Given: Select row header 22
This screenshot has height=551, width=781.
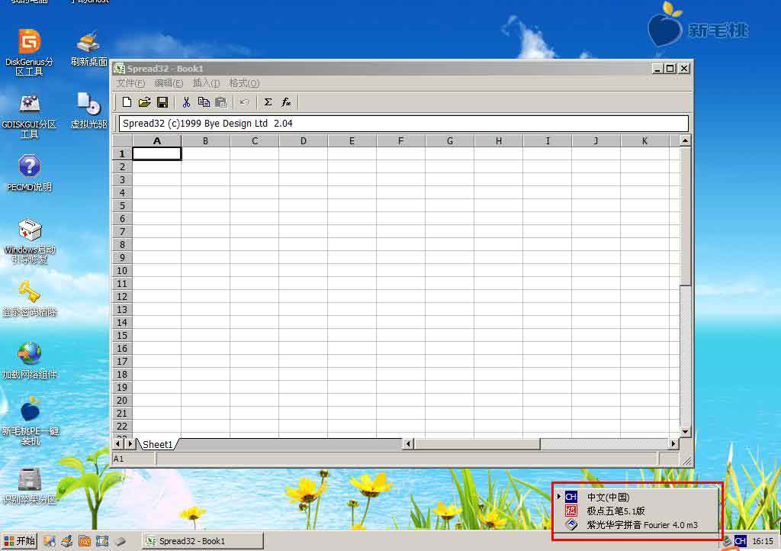Looking at the screenshot, I should [122, 426].
